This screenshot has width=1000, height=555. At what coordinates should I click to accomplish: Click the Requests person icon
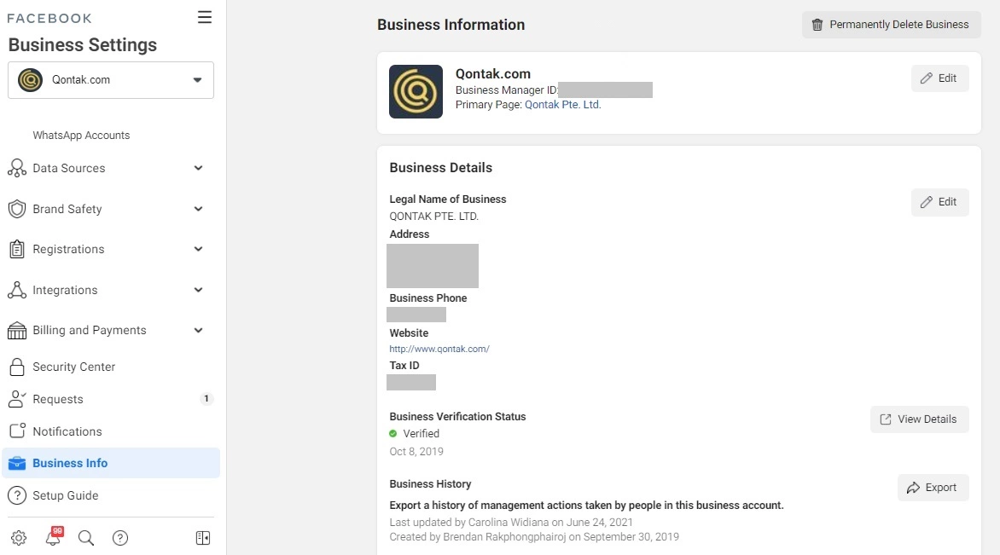coord(17,399)
